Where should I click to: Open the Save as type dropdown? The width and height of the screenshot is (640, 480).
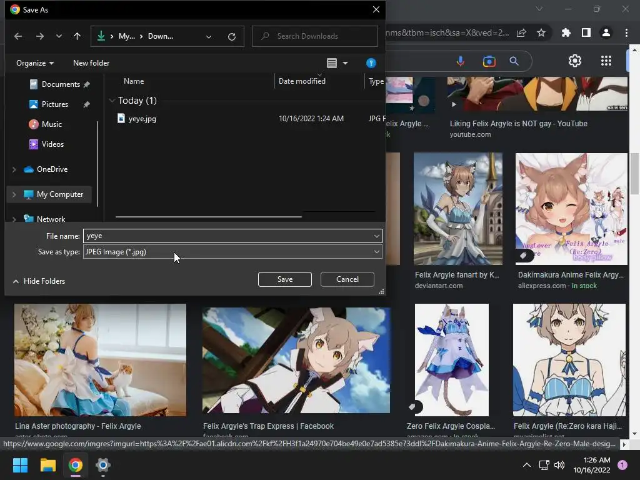[x=232, y=252]
